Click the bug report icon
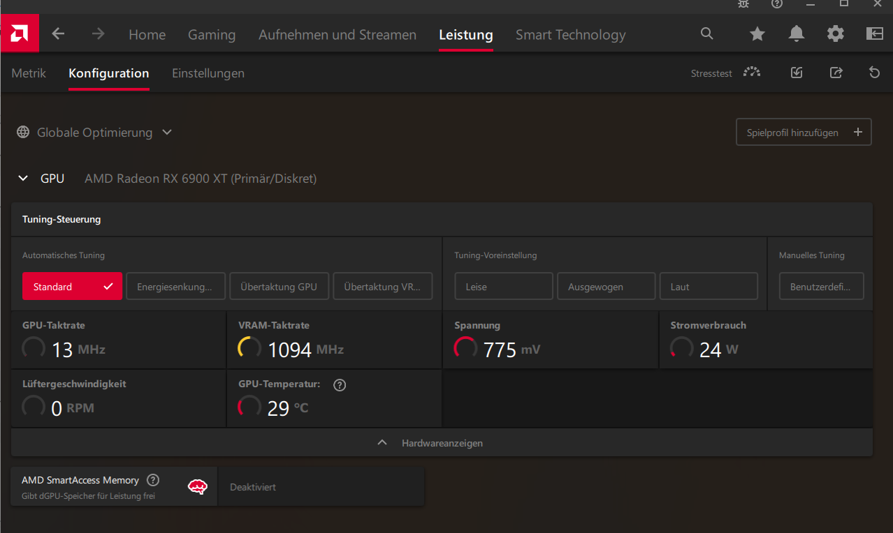893x533 pixels. click(x=743, y=3)
